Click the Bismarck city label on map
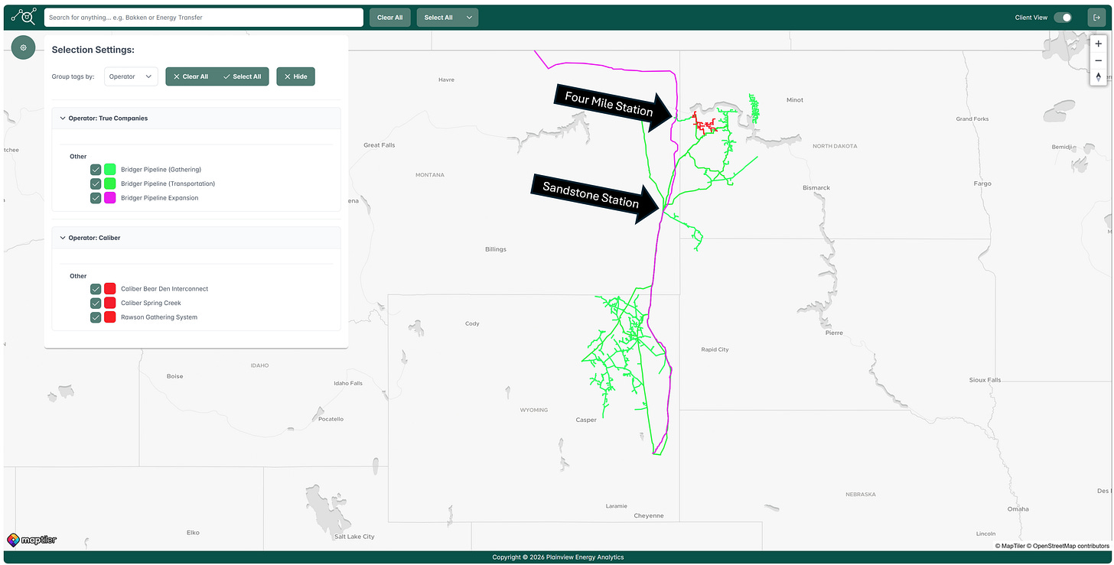The width and height of the screenshot is (1114, 565). (x=816, y=187)
